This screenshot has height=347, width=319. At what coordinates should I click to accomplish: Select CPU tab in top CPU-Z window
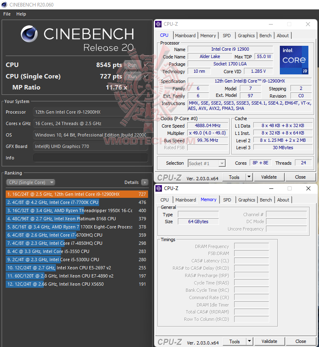pyautogui.click(x=164, y=36)
